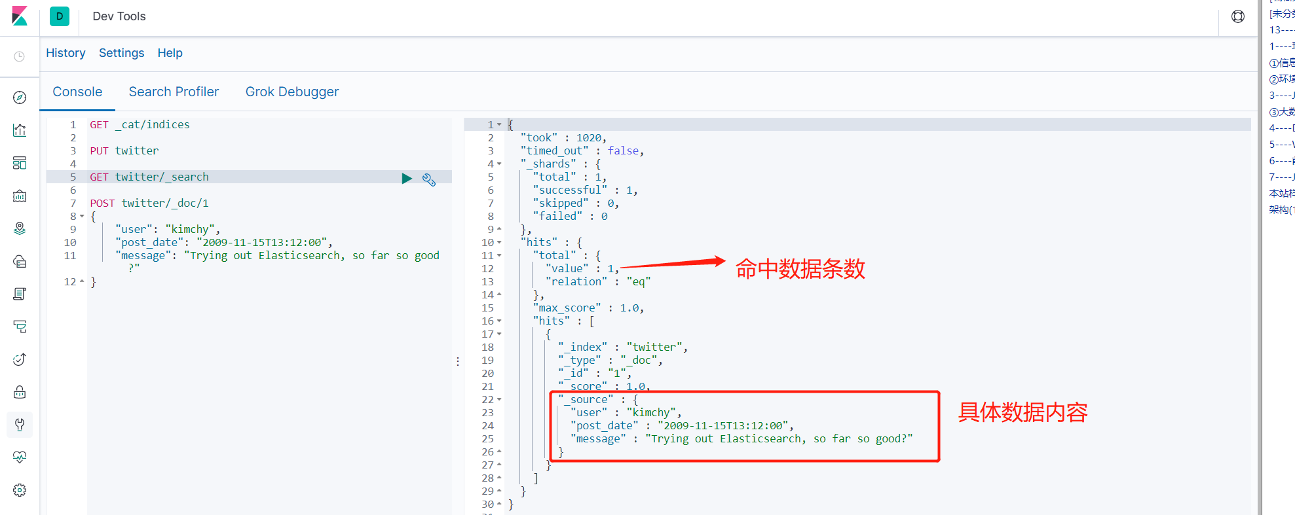
Task: Click "user" : "kimchy" in response source
Action: [x=626, y=412]
